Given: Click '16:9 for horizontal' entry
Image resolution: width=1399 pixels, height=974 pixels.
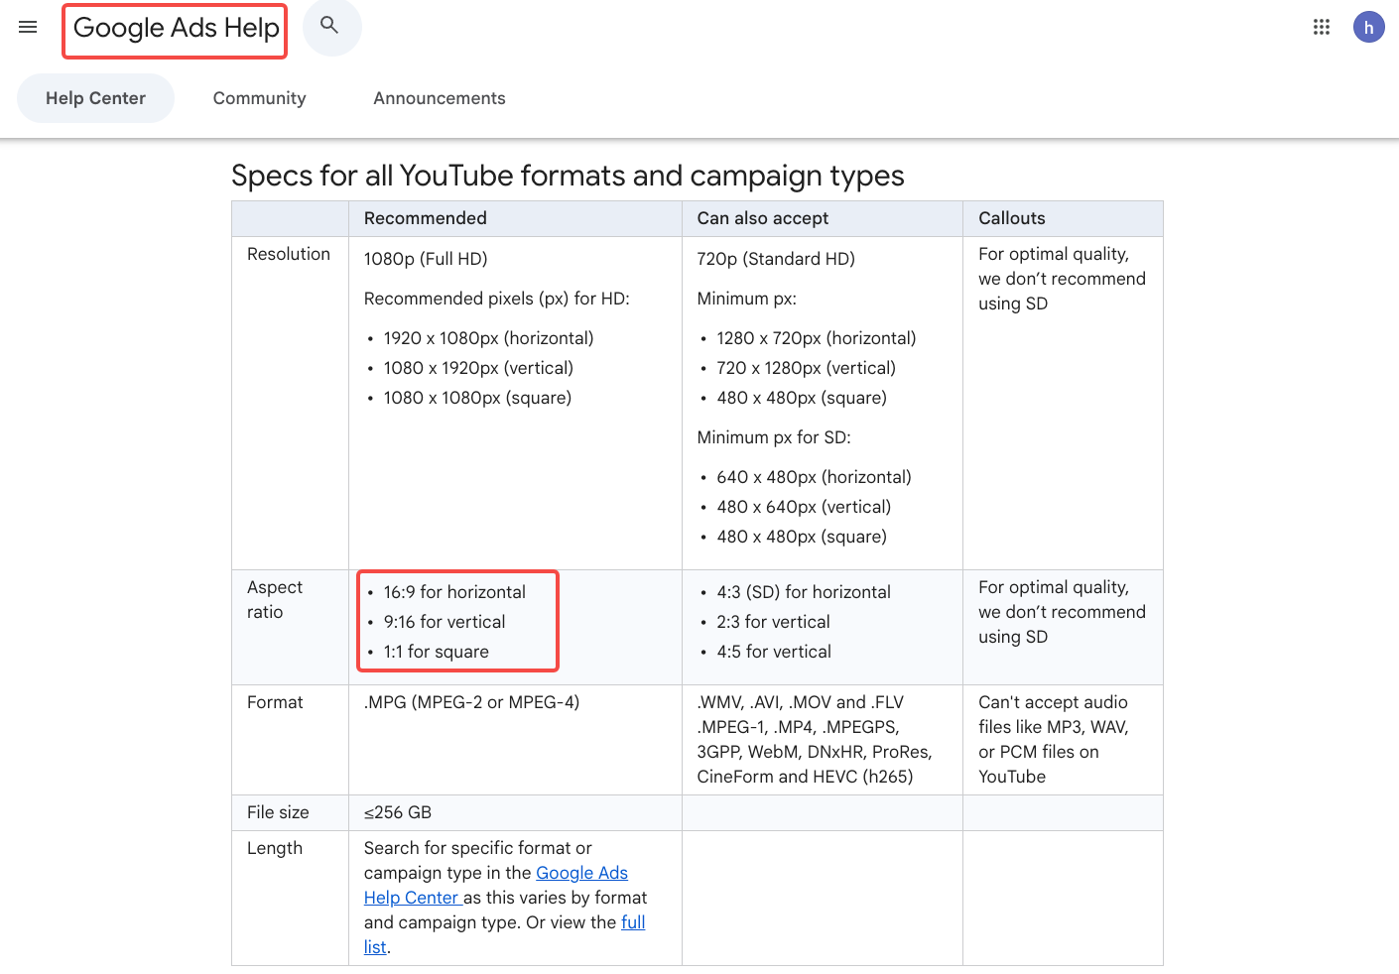Looking at the screenshot, I should (x=454, y=592).
